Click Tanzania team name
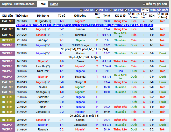 point(80,35)
